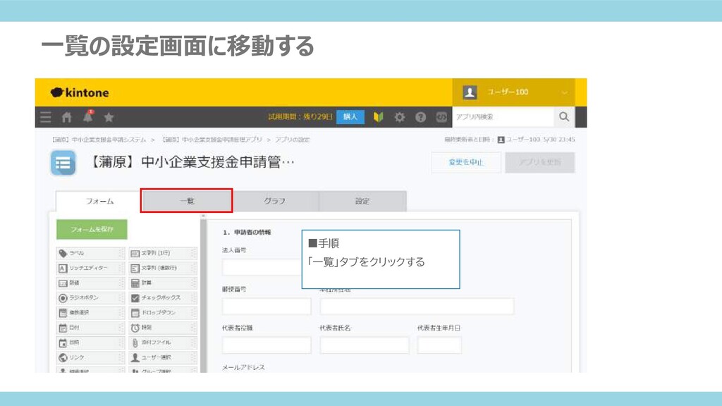Image resolution: width=722 pixels, height=406 pixels.
Task: Select the ドロップダウン field in the palette
Action: (163, 312)
